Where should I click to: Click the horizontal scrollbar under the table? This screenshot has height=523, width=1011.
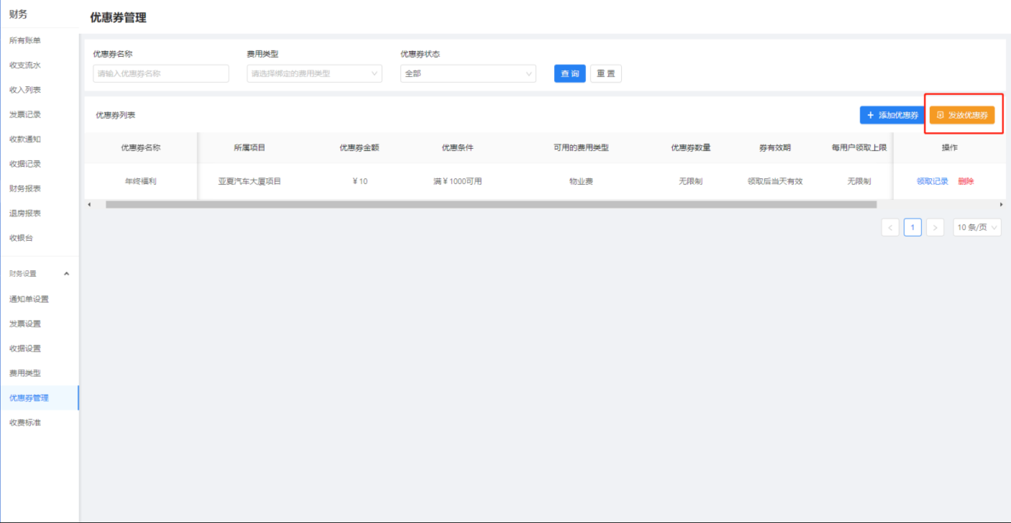tap(491, 204)
